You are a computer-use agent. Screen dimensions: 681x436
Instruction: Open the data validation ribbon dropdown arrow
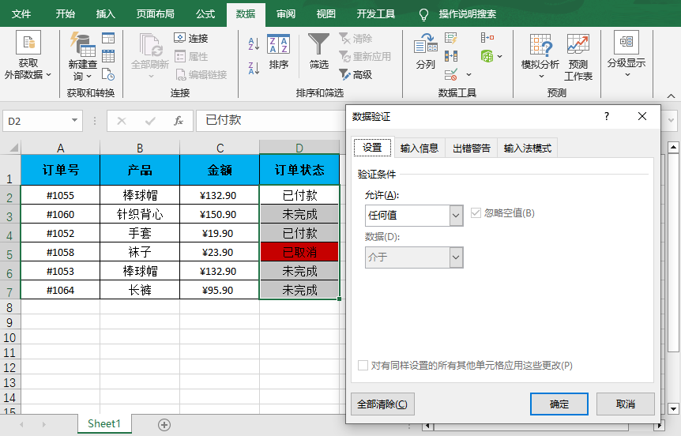point(469,75)
